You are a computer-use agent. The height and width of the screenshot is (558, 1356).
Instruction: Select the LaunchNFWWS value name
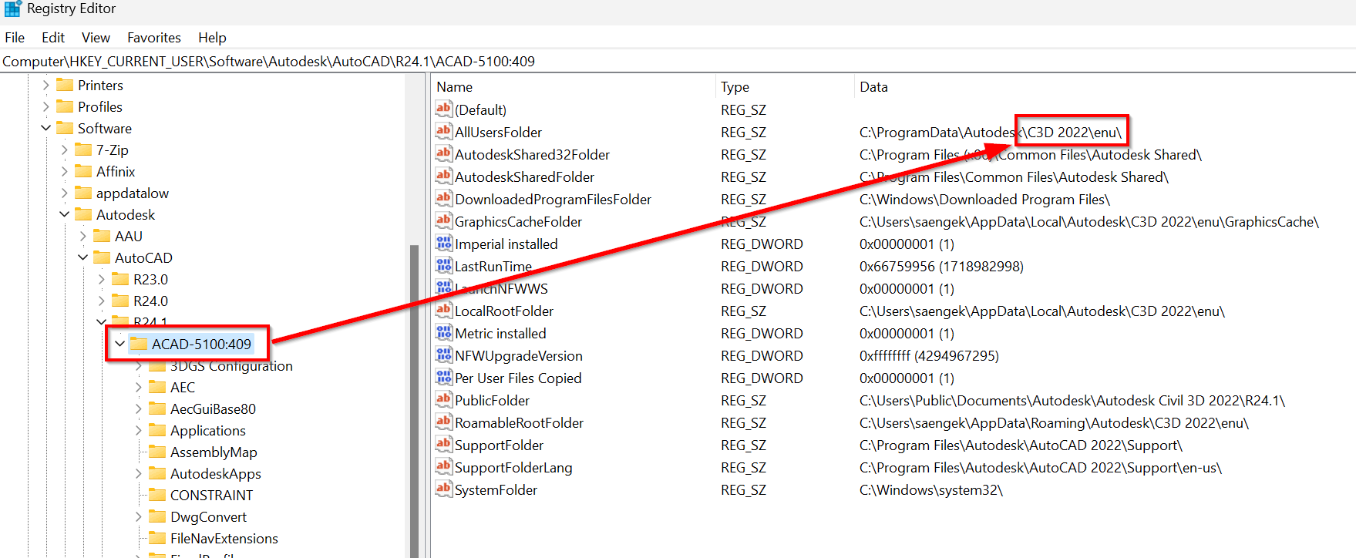(x=501, y=288)
